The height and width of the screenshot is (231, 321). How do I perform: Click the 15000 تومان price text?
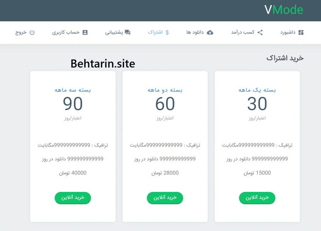pyautogui.click(x=257, y=173)
